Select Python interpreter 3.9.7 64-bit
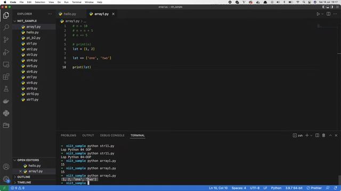 tap(294, 188)
